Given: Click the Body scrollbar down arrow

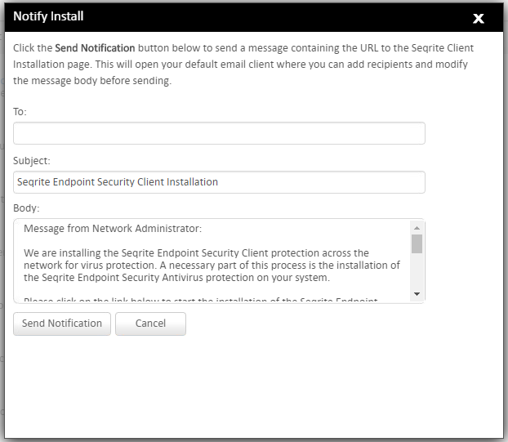Looking at the screenshot, I should (417, 294).
